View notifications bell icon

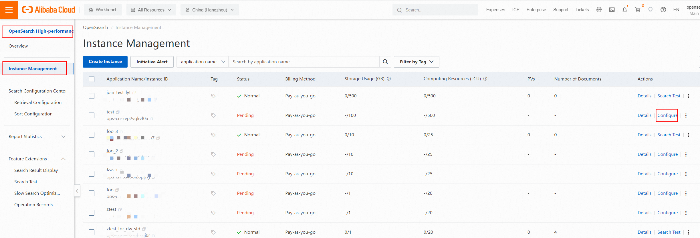[625, 10]
